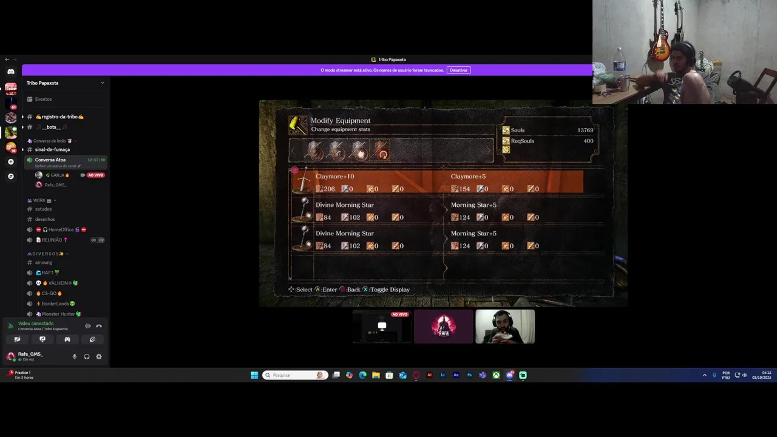Image resolution: width=777 pixels, height=437 pixels.
Task: Open the explore servers compass icon
Action: click(11, 176)
